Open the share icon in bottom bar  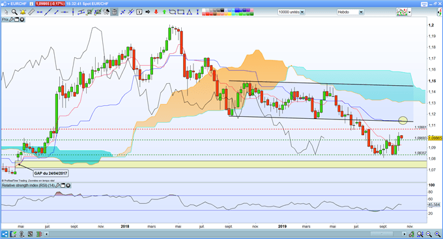5,234
